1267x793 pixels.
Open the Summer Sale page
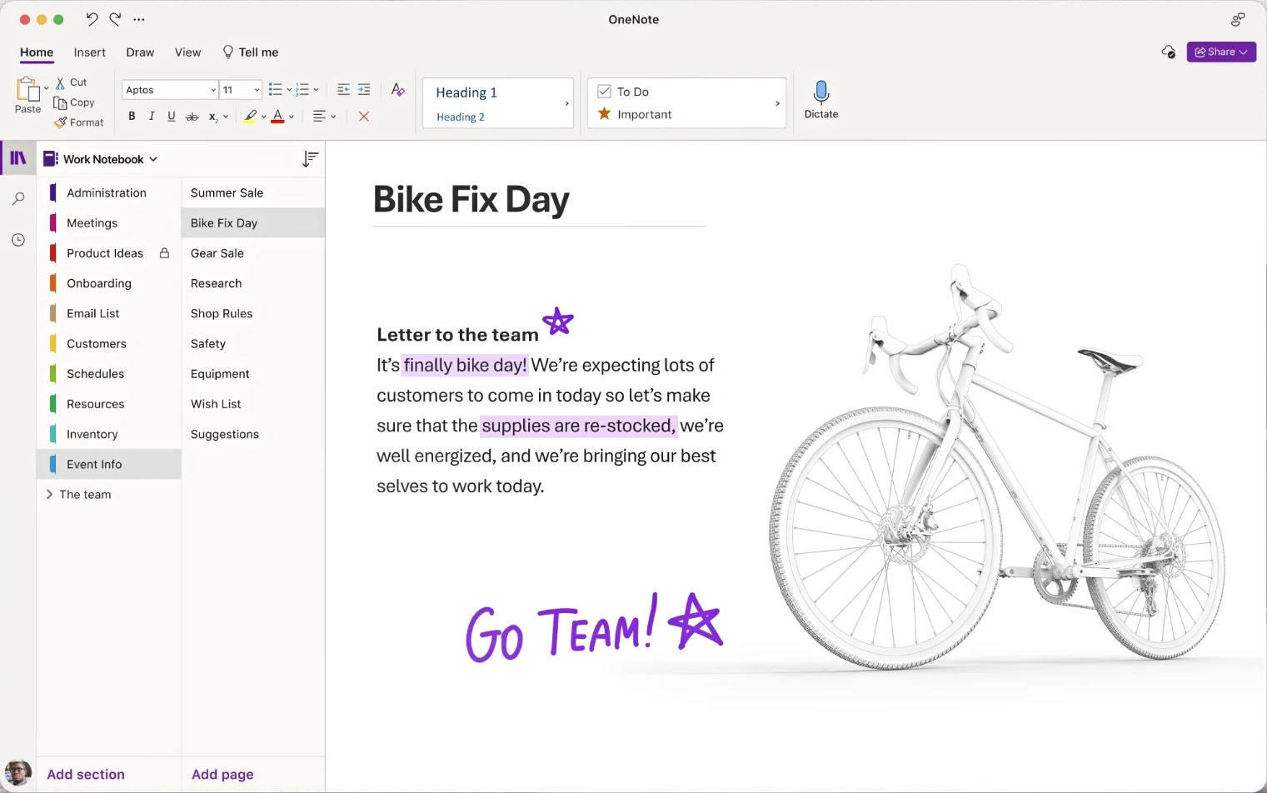click(x=253, y=192)
